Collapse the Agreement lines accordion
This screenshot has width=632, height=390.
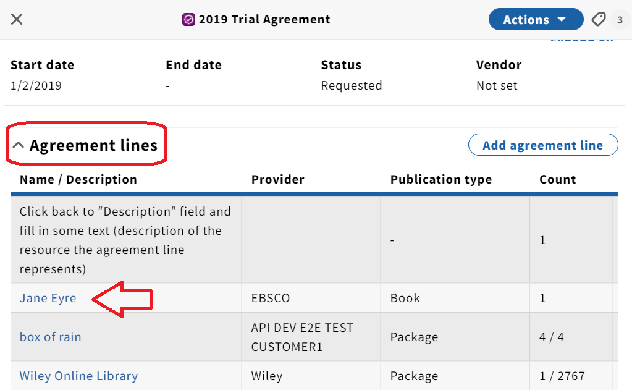(85, 145)
